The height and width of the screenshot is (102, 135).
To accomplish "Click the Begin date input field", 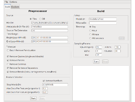I will tap(50, 38).
